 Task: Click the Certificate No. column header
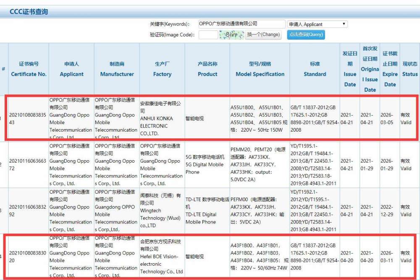point(29,69)
